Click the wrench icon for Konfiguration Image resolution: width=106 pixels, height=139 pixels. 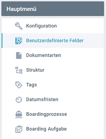[x=19, y=26]
